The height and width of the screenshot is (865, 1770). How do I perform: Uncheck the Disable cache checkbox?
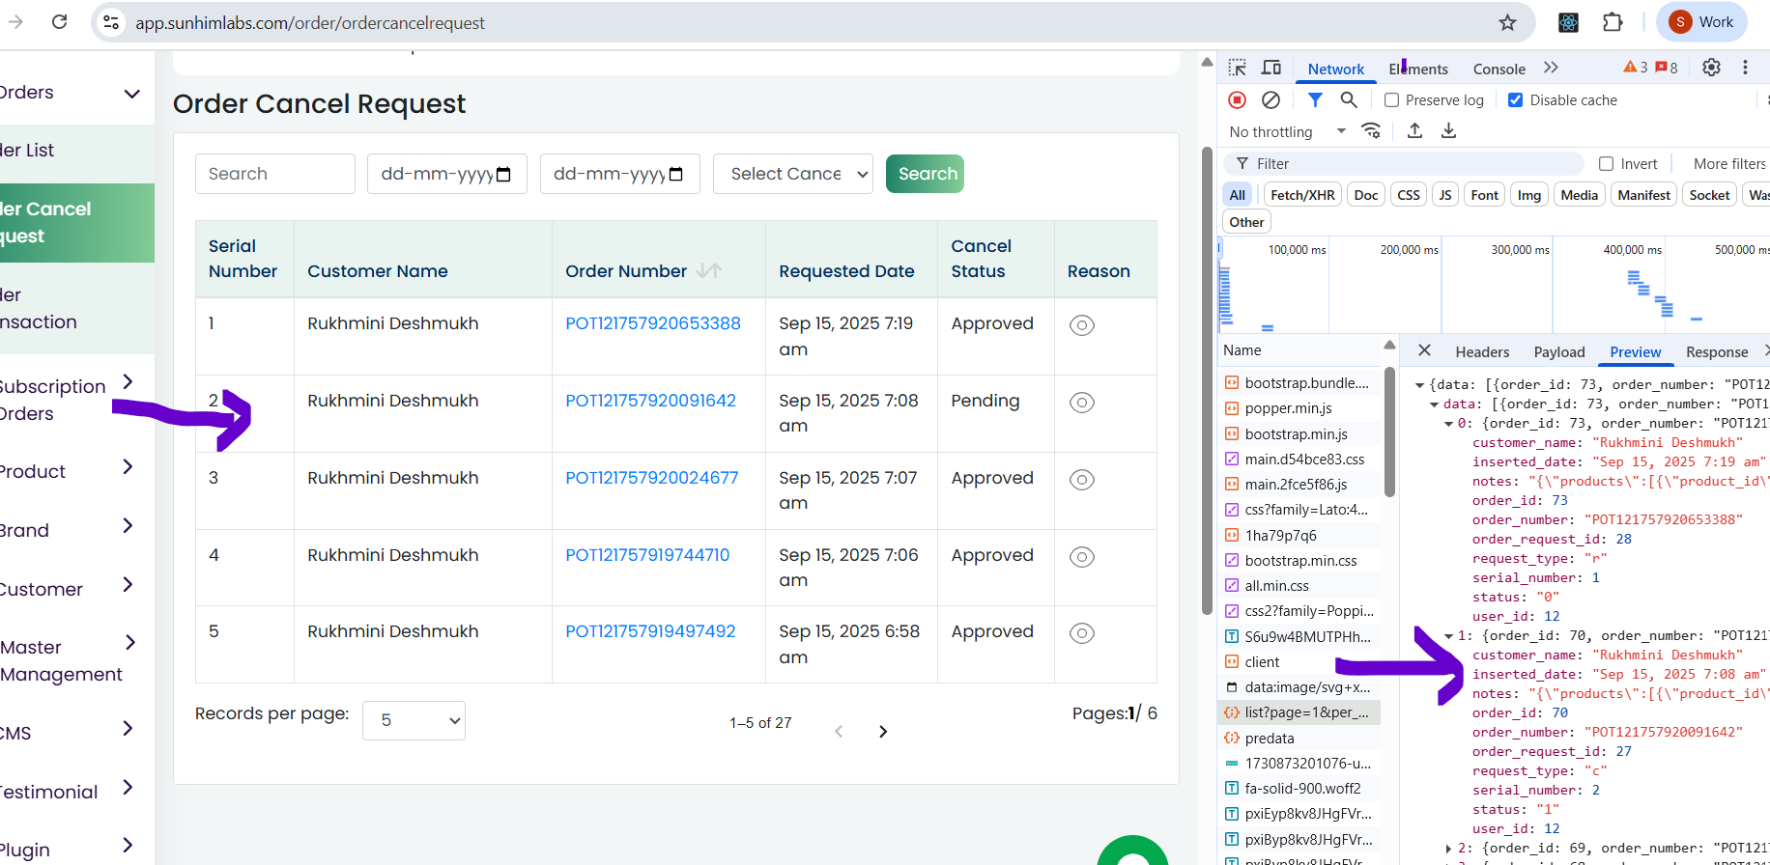(x=1516, y=99)
